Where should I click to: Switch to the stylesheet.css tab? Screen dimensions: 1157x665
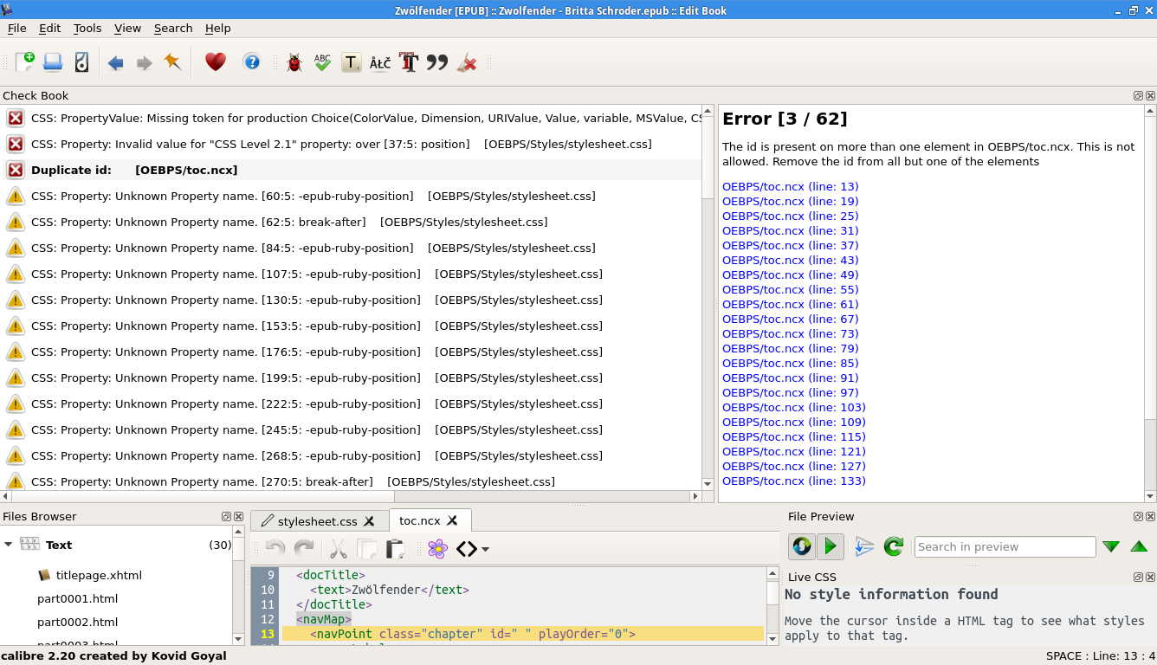(x=317, y=520)
